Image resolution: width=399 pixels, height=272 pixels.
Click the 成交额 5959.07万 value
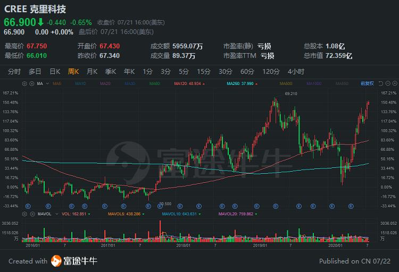click(188, 46)
